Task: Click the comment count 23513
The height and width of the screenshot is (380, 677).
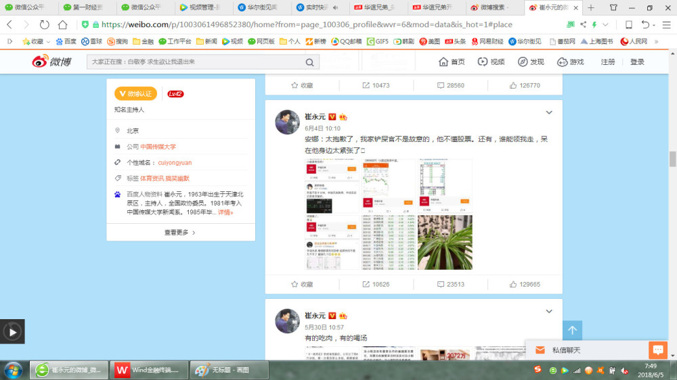Action: 450,284
